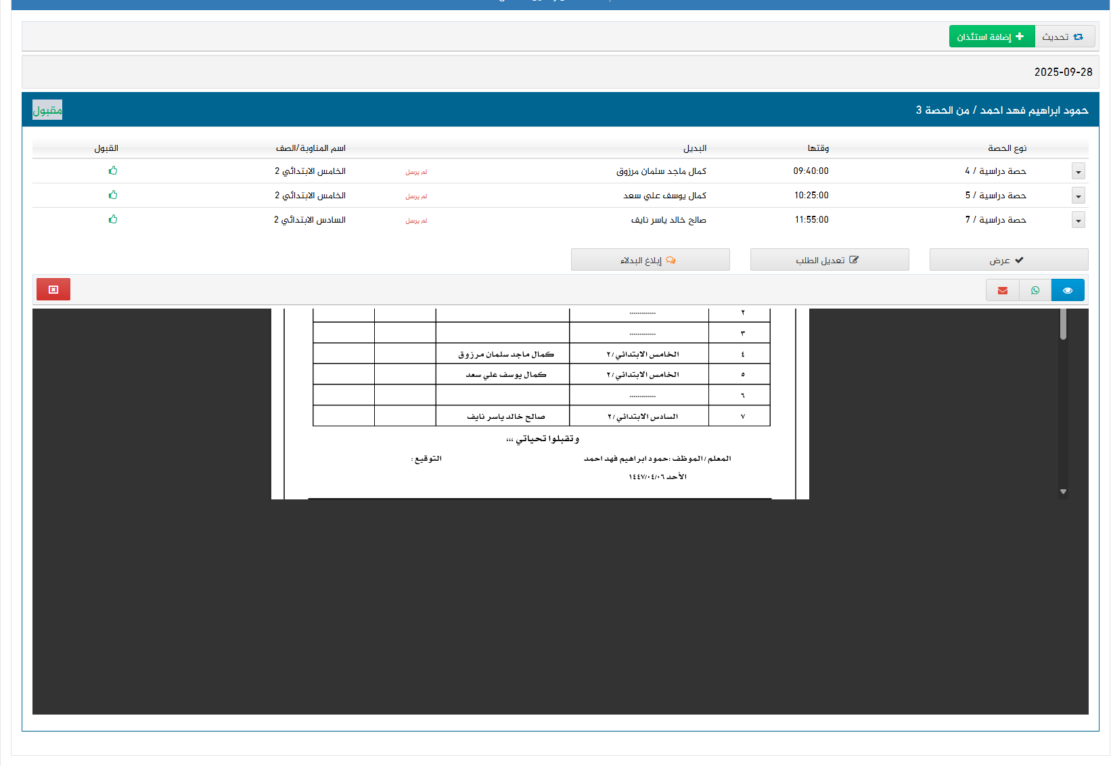Image resolution: width=1111 pixels, height=766 pixels.
Task: Click the WhatsApp share icon
Action: [1035, 290]
